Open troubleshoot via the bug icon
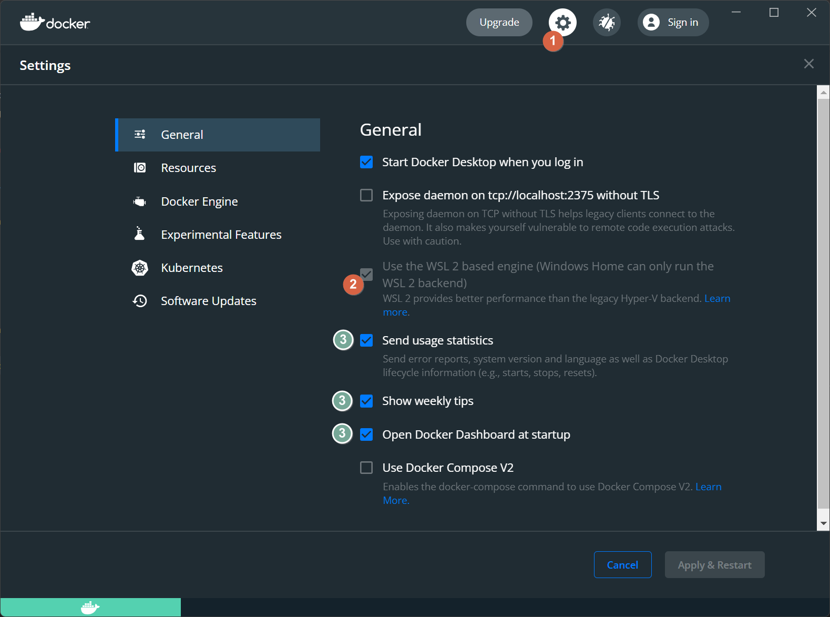830x617 pixels. (607, 23)
